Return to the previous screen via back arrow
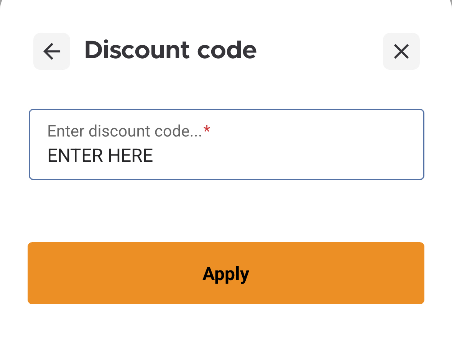Viewport: 452px width, 341px height. [52, 51]
